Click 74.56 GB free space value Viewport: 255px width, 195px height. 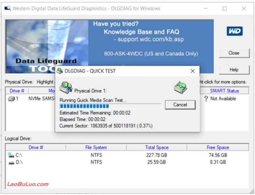click(218, 155)
